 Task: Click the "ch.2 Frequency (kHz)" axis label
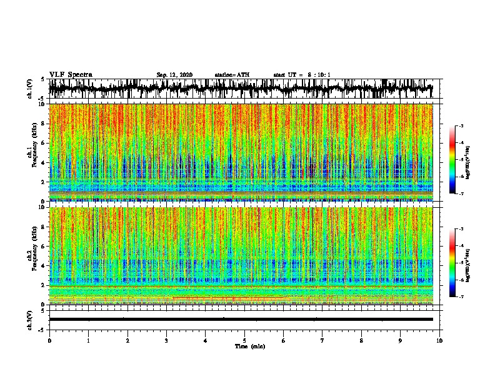point(32,248)
